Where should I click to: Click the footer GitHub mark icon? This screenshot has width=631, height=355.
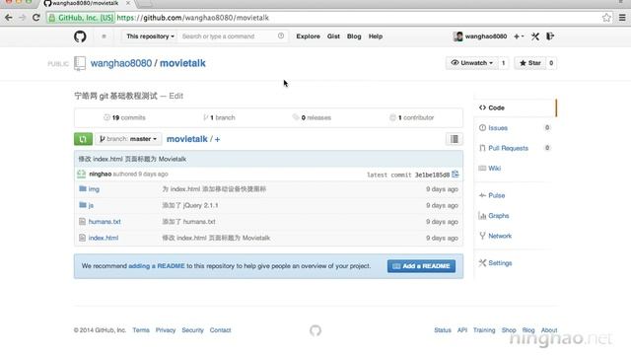coord(315,330)
